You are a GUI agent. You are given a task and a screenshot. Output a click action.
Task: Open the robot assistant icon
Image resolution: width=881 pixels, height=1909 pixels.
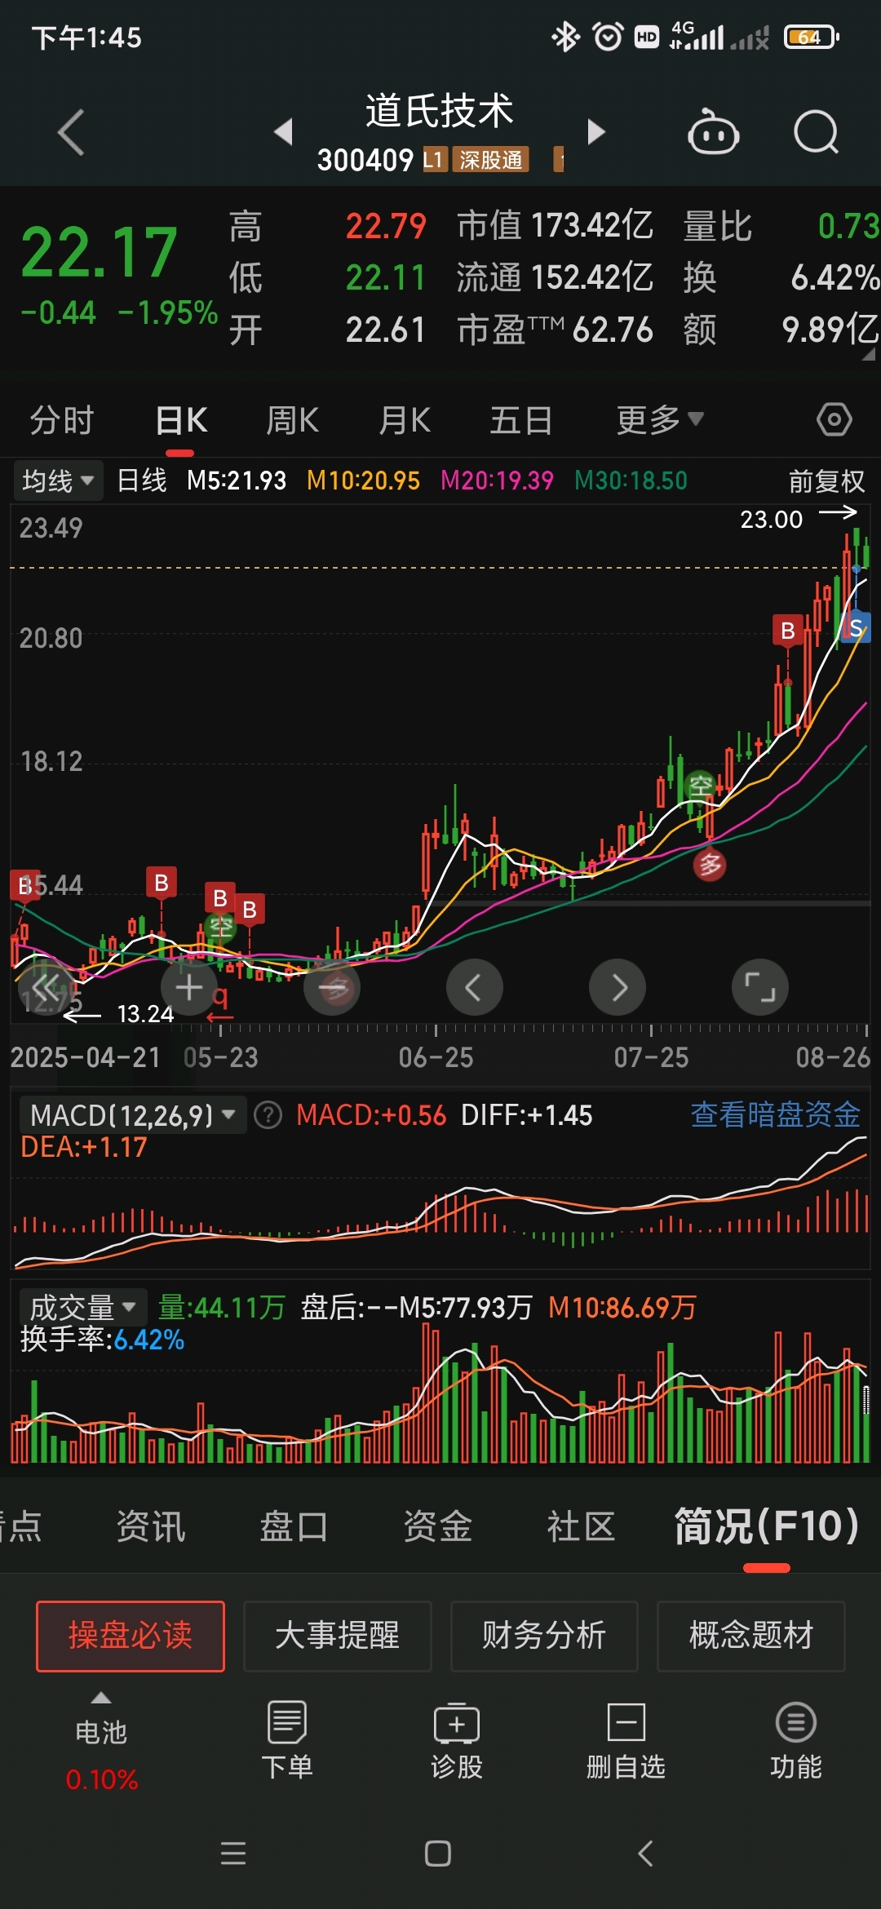[x=714, y=132]
